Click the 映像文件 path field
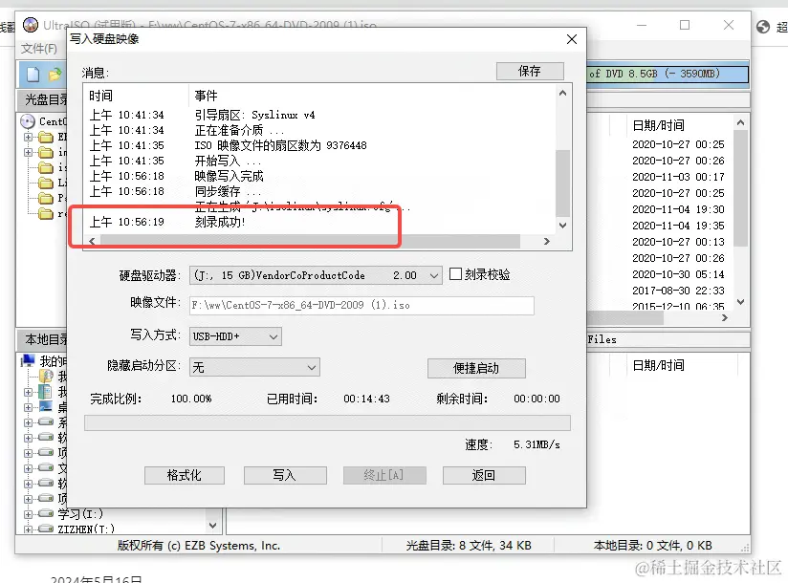Viewport: 788px width, 583px height. point(361,305)
